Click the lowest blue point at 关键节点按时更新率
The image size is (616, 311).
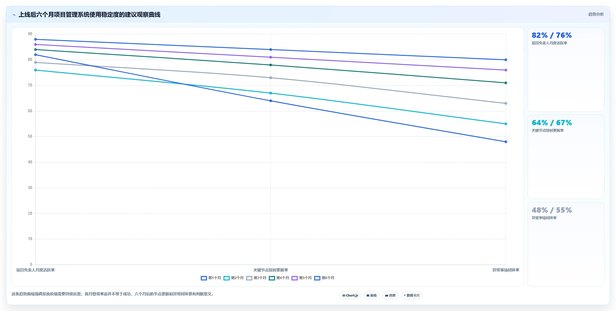(x=271, y=101)
